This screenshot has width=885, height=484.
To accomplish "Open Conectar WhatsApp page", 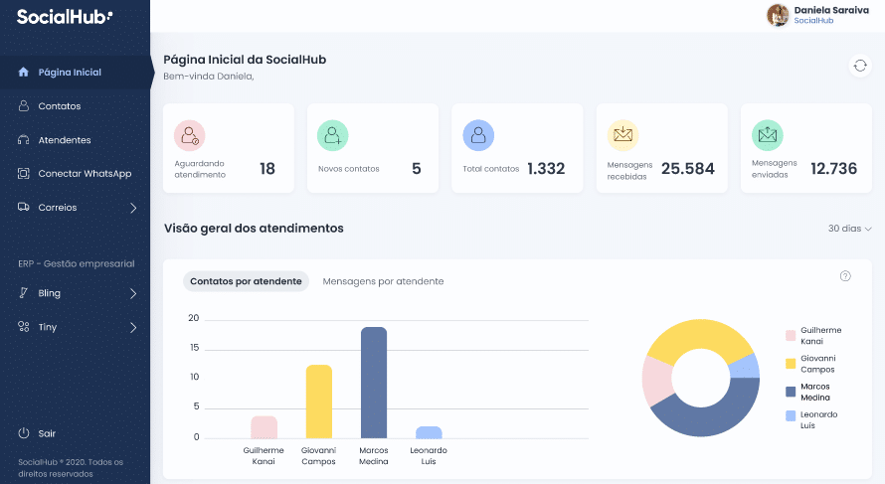I will tap(84, 174).
